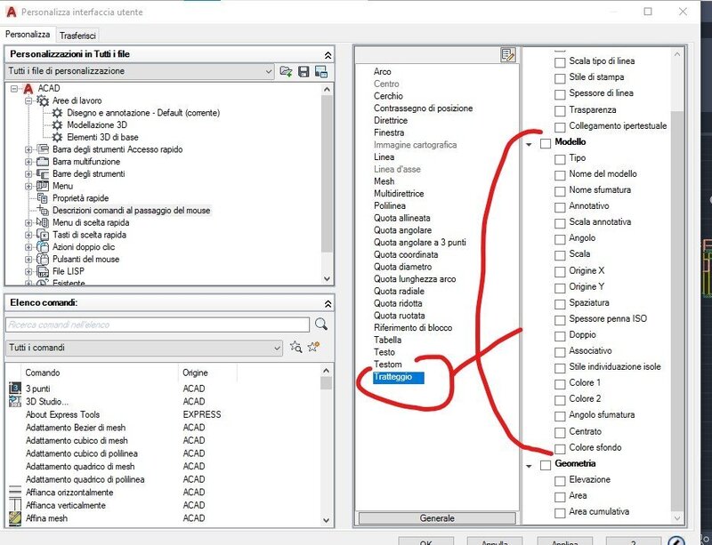Click the load partial customization file icon
The height and width of the screenshot is (545, 712).
click(x=286, y=71)
